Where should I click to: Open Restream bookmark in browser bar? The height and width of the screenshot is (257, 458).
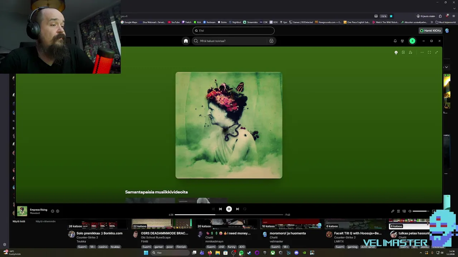tap(209, 22)
